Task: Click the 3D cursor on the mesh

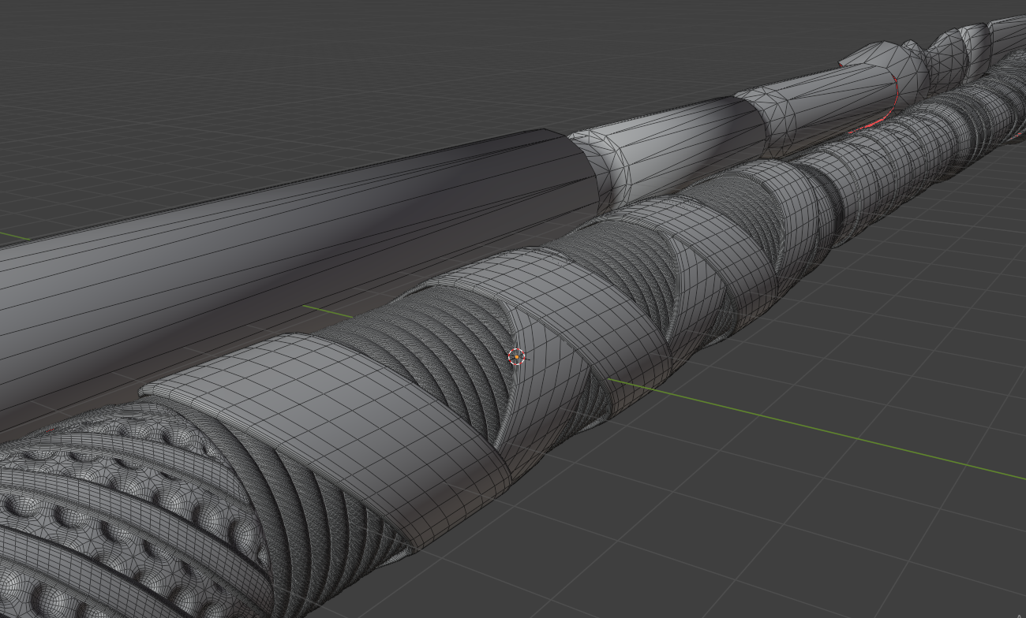Action: tap(516, 357)
